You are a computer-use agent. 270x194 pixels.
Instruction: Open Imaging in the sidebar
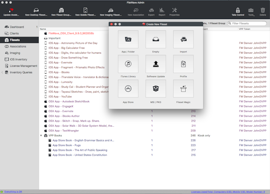point(15,53)
